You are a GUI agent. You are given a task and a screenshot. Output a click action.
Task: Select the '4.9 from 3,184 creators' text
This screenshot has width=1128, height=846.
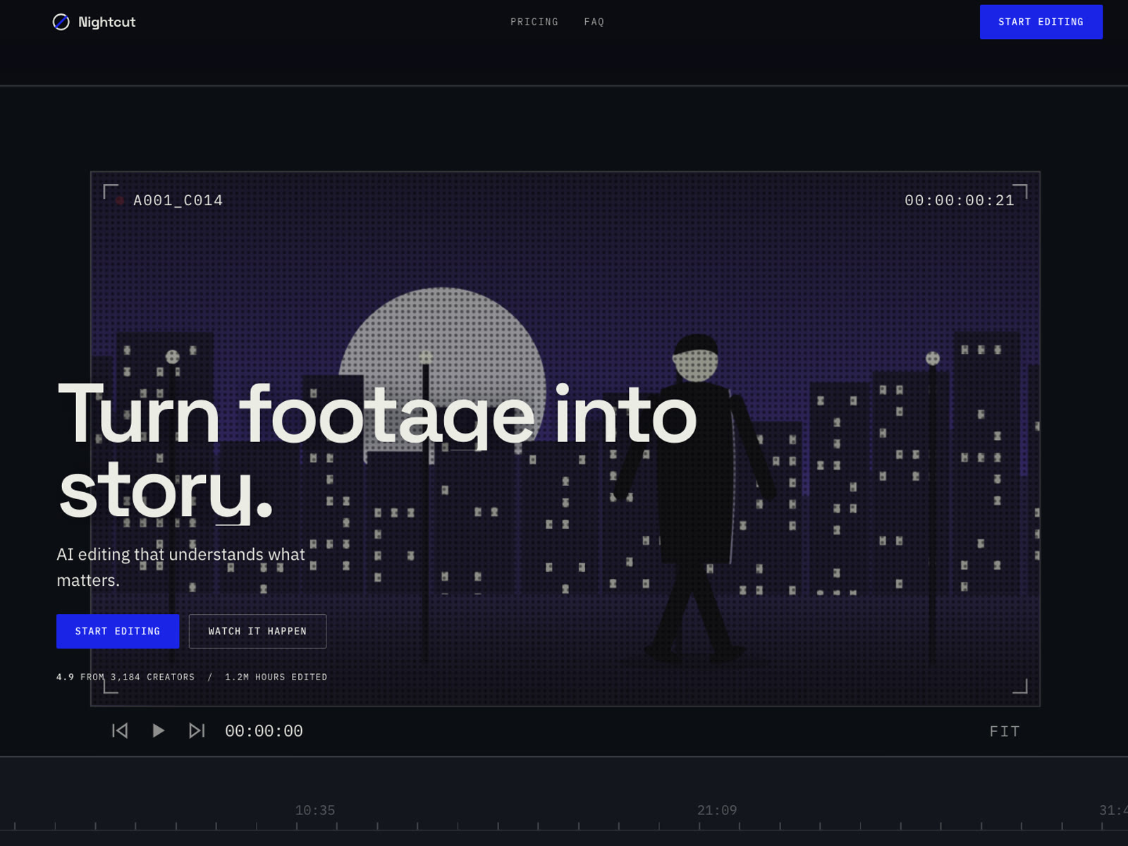tap(125, 677)
